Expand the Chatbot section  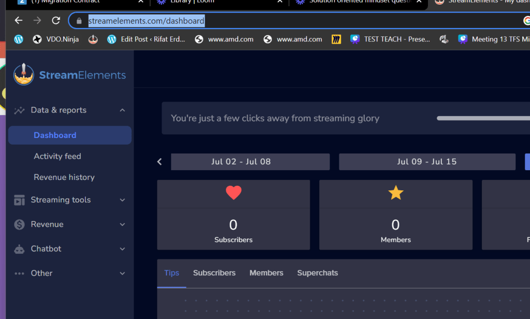click(122, 249)
